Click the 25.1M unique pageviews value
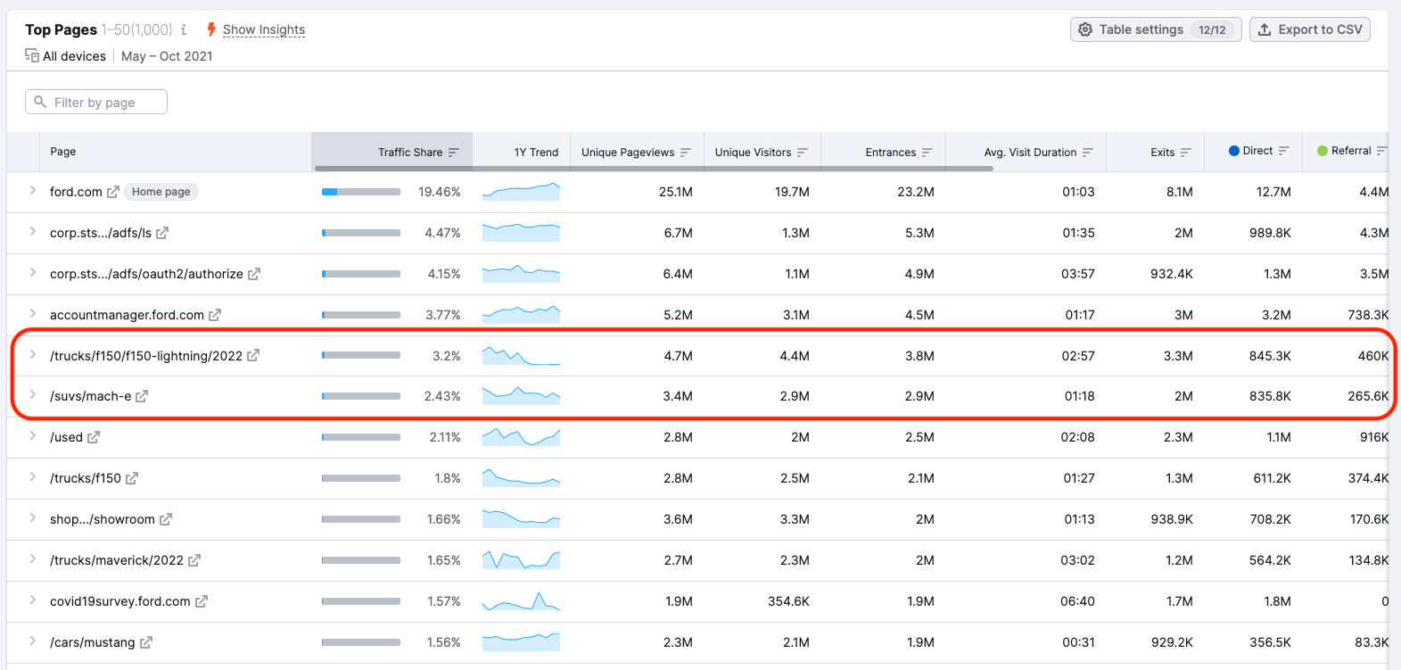The image size is (1401, 670). pyautogui.click(x=676, y=192)
